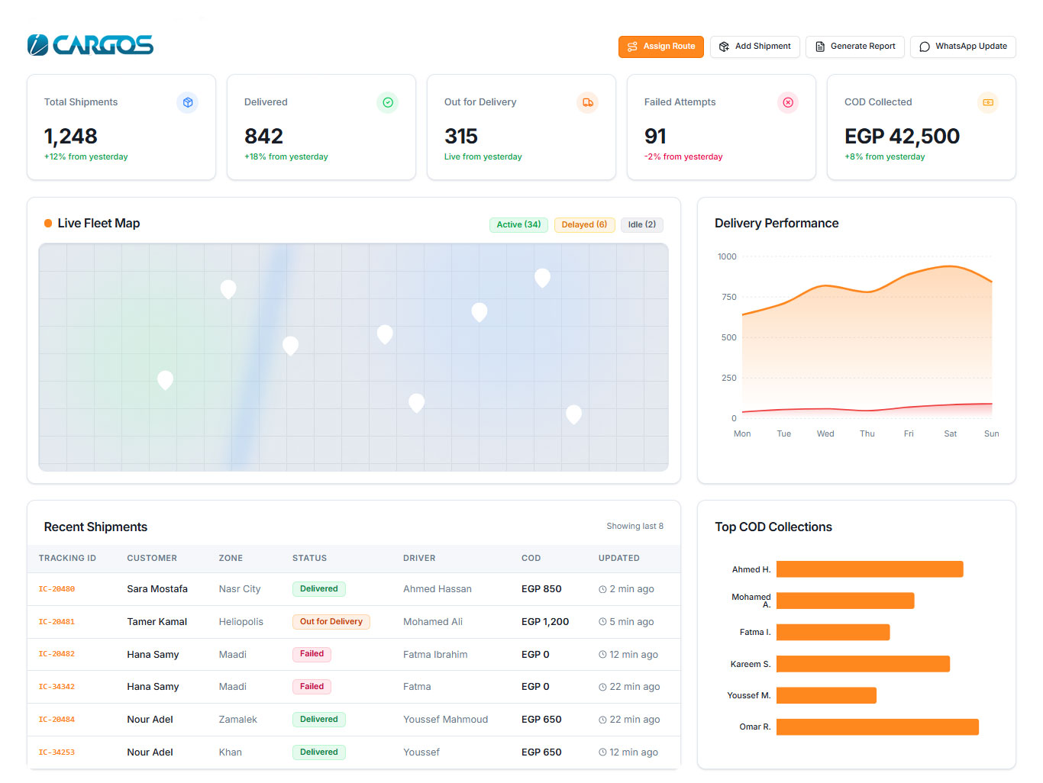Sort by the UPDATED column header
Screen dimensions: 1043x783
point(619,558)
